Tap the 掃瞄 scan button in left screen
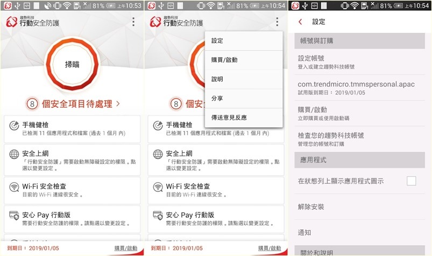This screenshot has height=256, width=432. click(x=72, y=65)
